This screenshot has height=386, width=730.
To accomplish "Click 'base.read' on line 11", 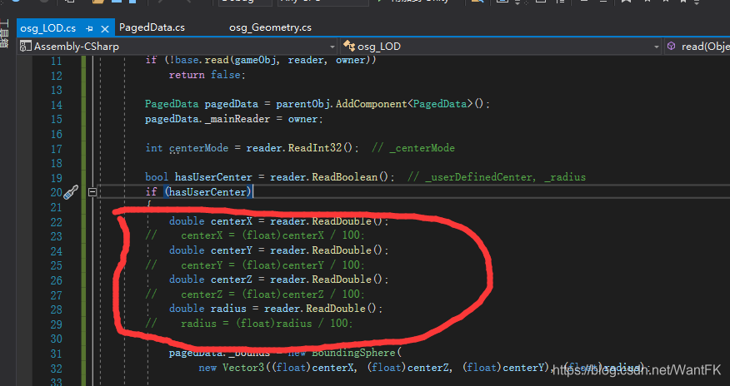I will (x=202, y=60).
